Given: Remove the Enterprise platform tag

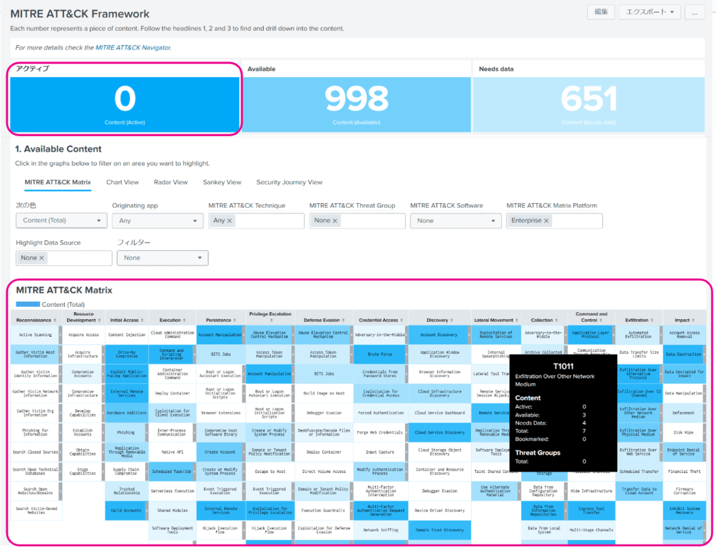Looking at the screenshot, I should point(546,221).
